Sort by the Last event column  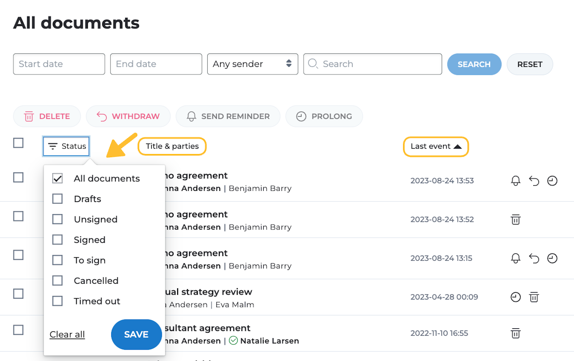tap(436, 146)
